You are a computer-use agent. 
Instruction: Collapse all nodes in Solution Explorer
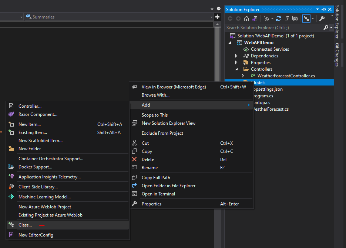pos(287,19)
